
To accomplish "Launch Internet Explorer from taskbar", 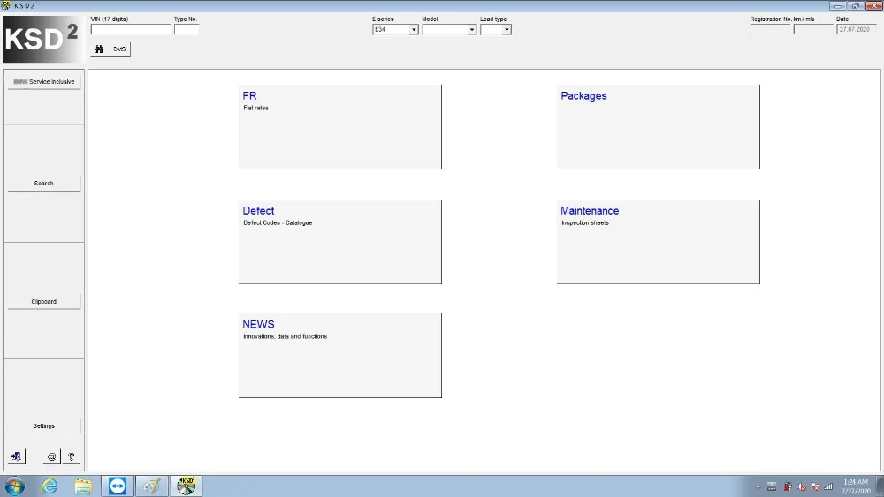I will [50, 486].
